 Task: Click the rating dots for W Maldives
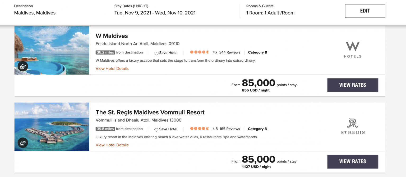click(200, 52)
